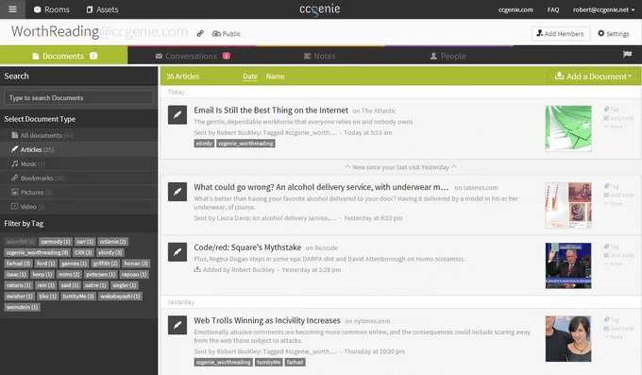
Task: Add Note to Web Trolls article
Action: (x=618, y=329)
